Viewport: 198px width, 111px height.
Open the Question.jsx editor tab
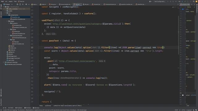140,4
